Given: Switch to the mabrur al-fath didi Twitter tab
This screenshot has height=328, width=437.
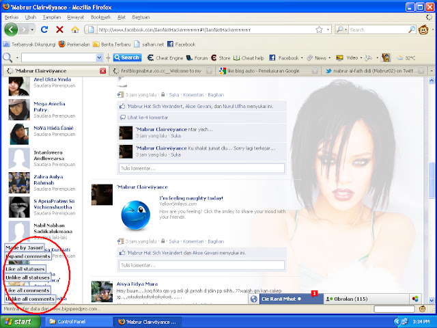Looking at the screenshot, I should click(373, 71).
